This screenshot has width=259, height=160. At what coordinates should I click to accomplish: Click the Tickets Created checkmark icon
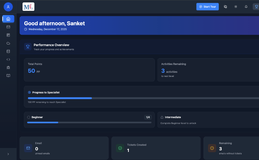click(120, 148)
